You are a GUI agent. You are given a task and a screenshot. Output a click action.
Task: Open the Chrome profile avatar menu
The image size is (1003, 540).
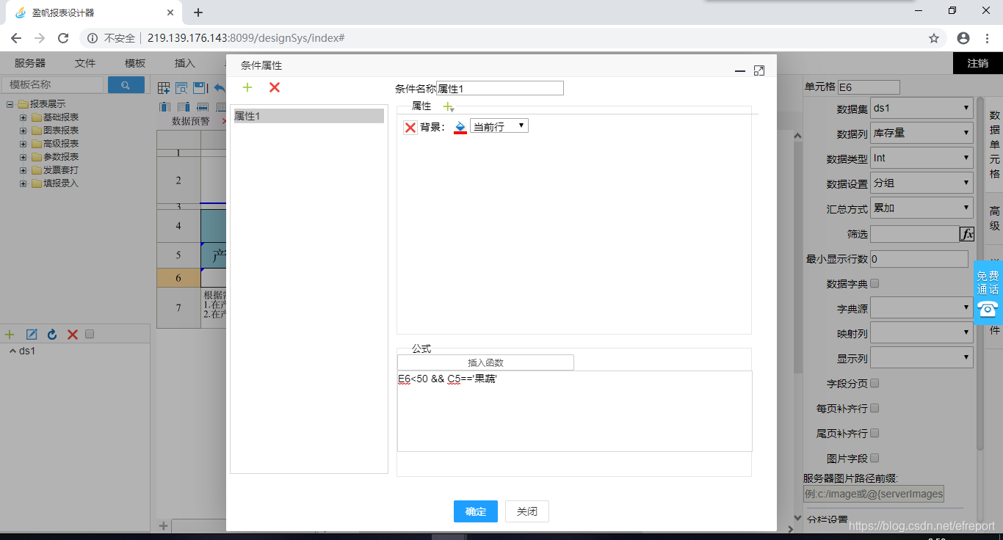[x=963, y=38]
